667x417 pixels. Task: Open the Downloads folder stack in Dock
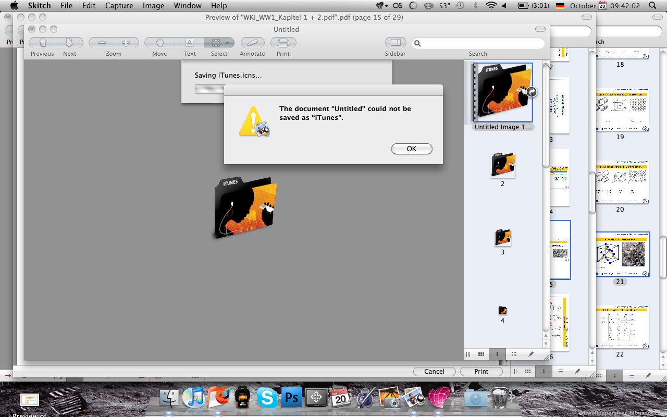[x=475, y=398]
